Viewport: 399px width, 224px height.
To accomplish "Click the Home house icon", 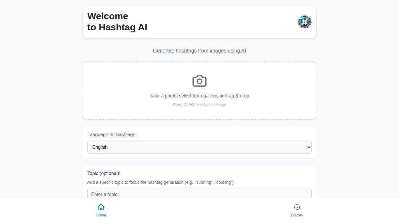I will 101,207.
